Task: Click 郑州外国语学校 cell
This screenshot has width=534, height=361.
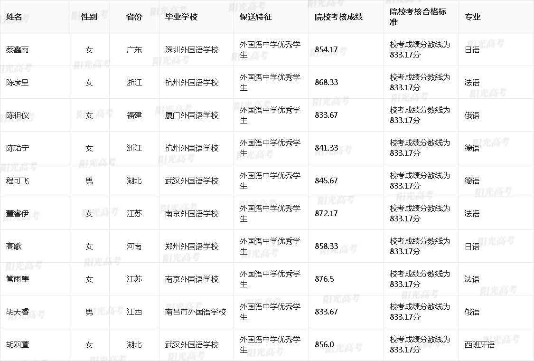Action: [x=192, y=246]
